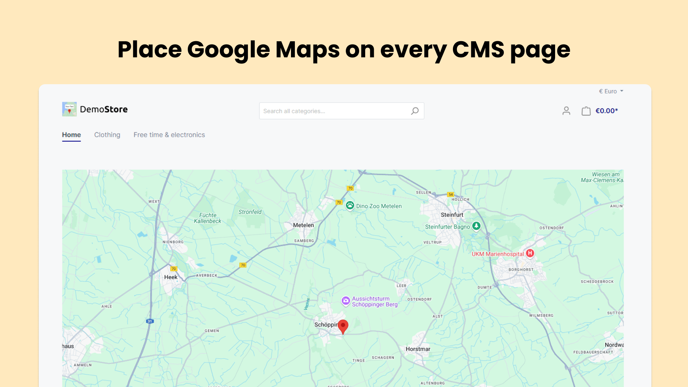Click the Horstmar town label
The height and width of the screenshot is (387, 688).
click(418, 349)
